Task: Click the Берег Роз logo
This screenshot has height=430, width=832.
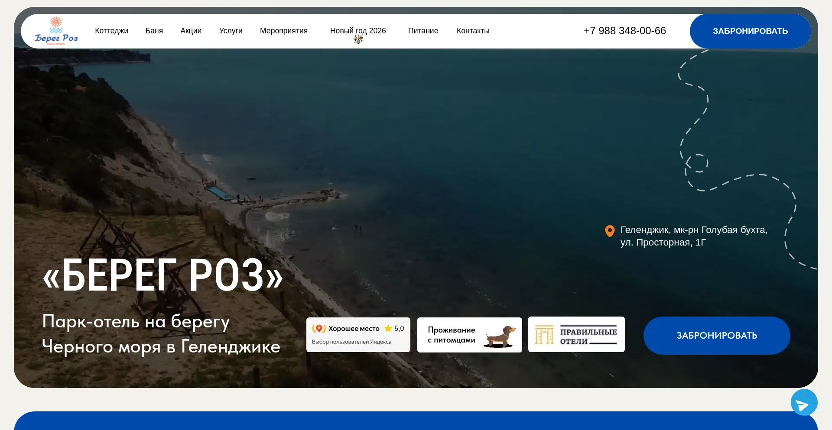Action: 56,31
